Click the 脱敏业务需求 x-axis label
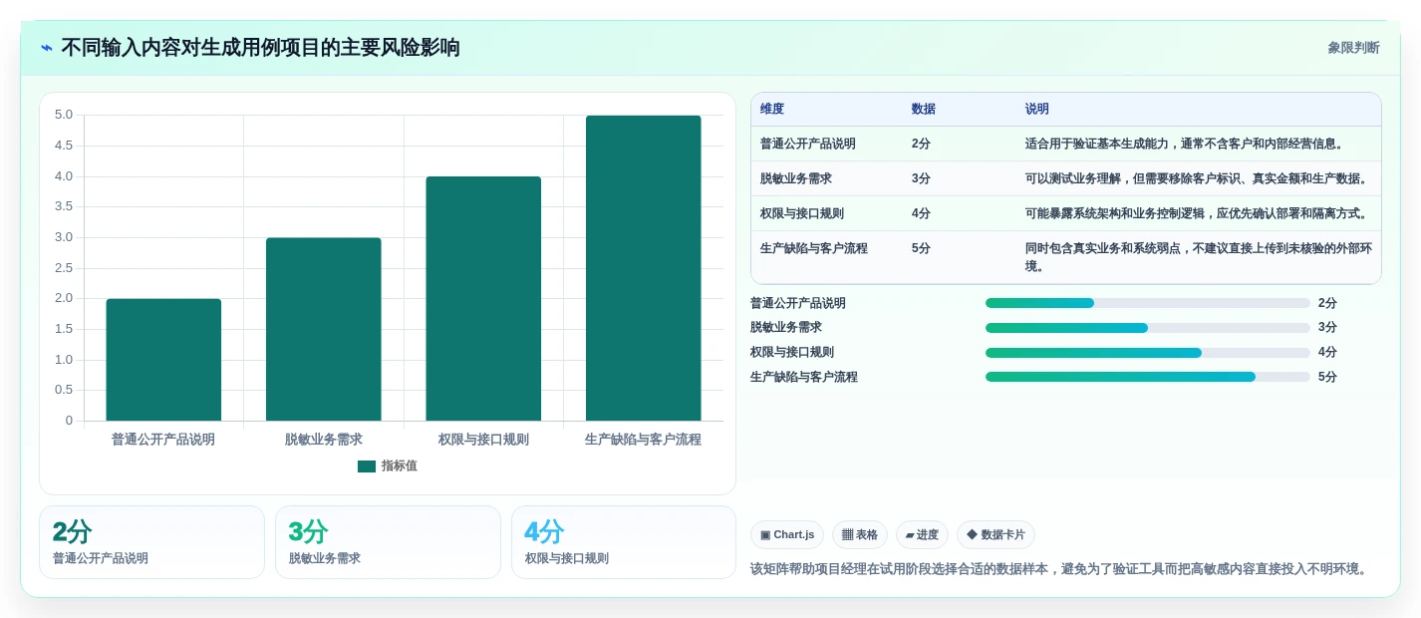Screen dimensions: 1421x618 tap(324, 440)
